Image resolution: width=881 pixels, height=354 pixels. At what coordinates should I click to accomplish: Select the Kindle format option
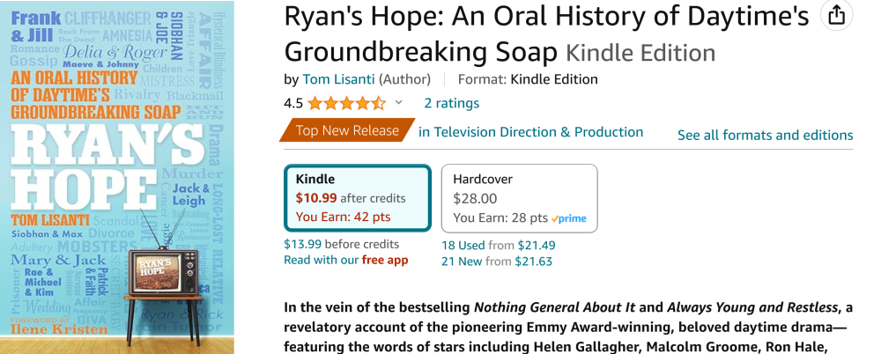[358, 197]
